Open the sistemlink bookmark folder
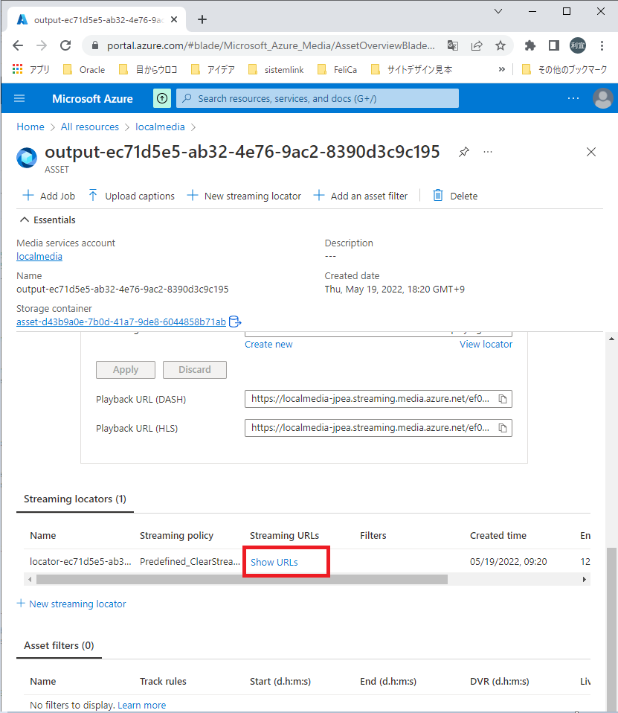Viewport: 618px width, 713px height. pyautogui.click(x=277, y=69)
